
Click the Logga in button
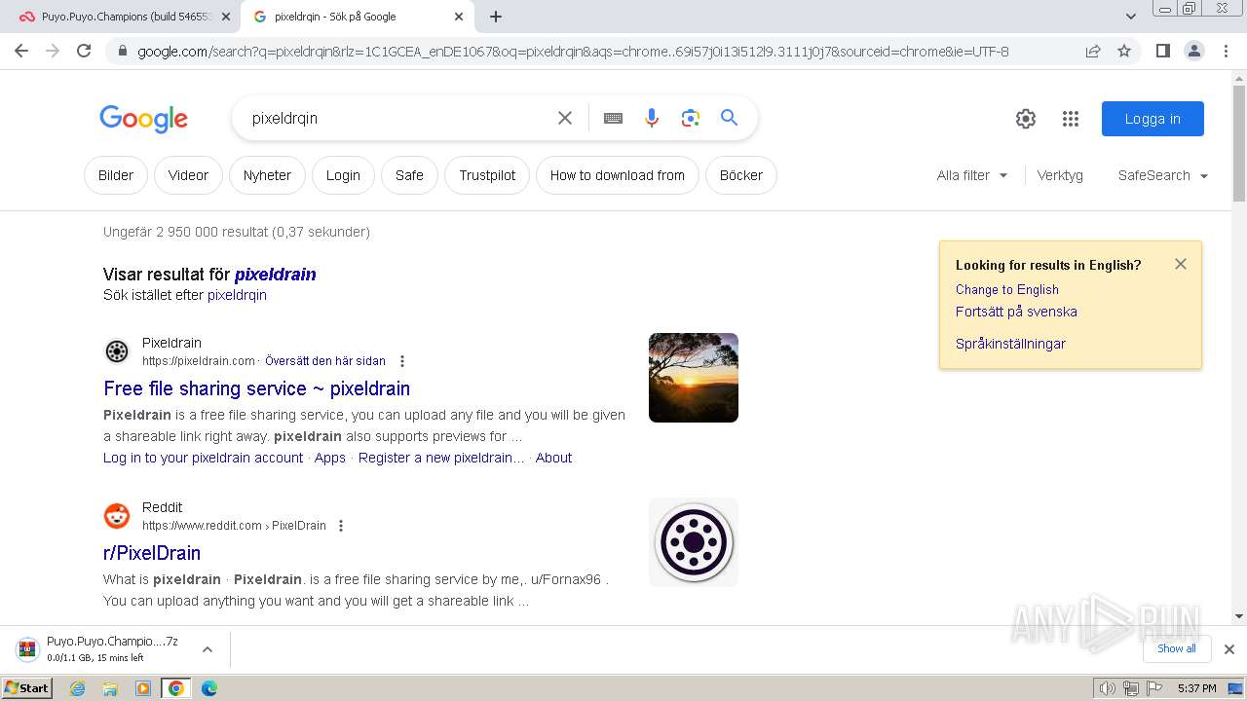click(1153, 119)
